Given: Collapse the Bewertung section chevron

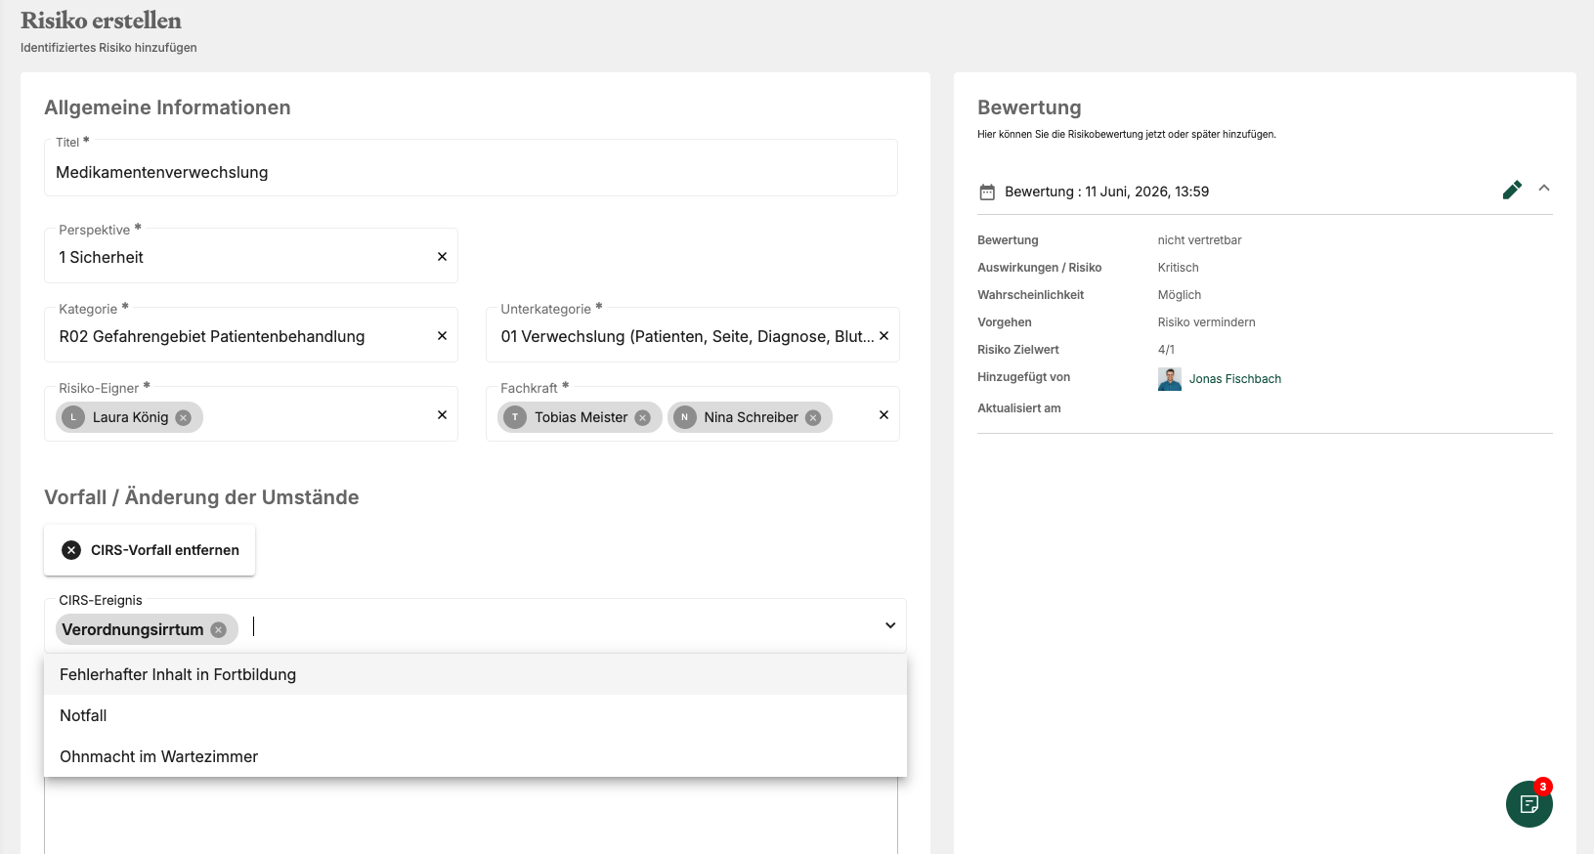Looking at the screenshot, I should click(x=1544, y=188).
